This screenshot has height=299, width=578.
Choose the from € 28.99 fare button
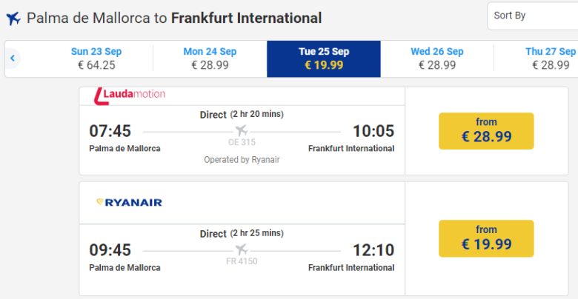(486, 131)
